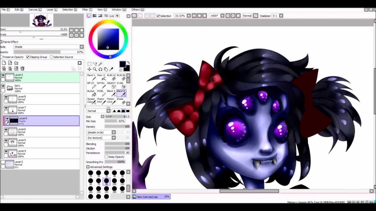The width and height of the screenshot is (376, 211).
Task: Collapse the Advanced Settings section
Action: (88, 167)
